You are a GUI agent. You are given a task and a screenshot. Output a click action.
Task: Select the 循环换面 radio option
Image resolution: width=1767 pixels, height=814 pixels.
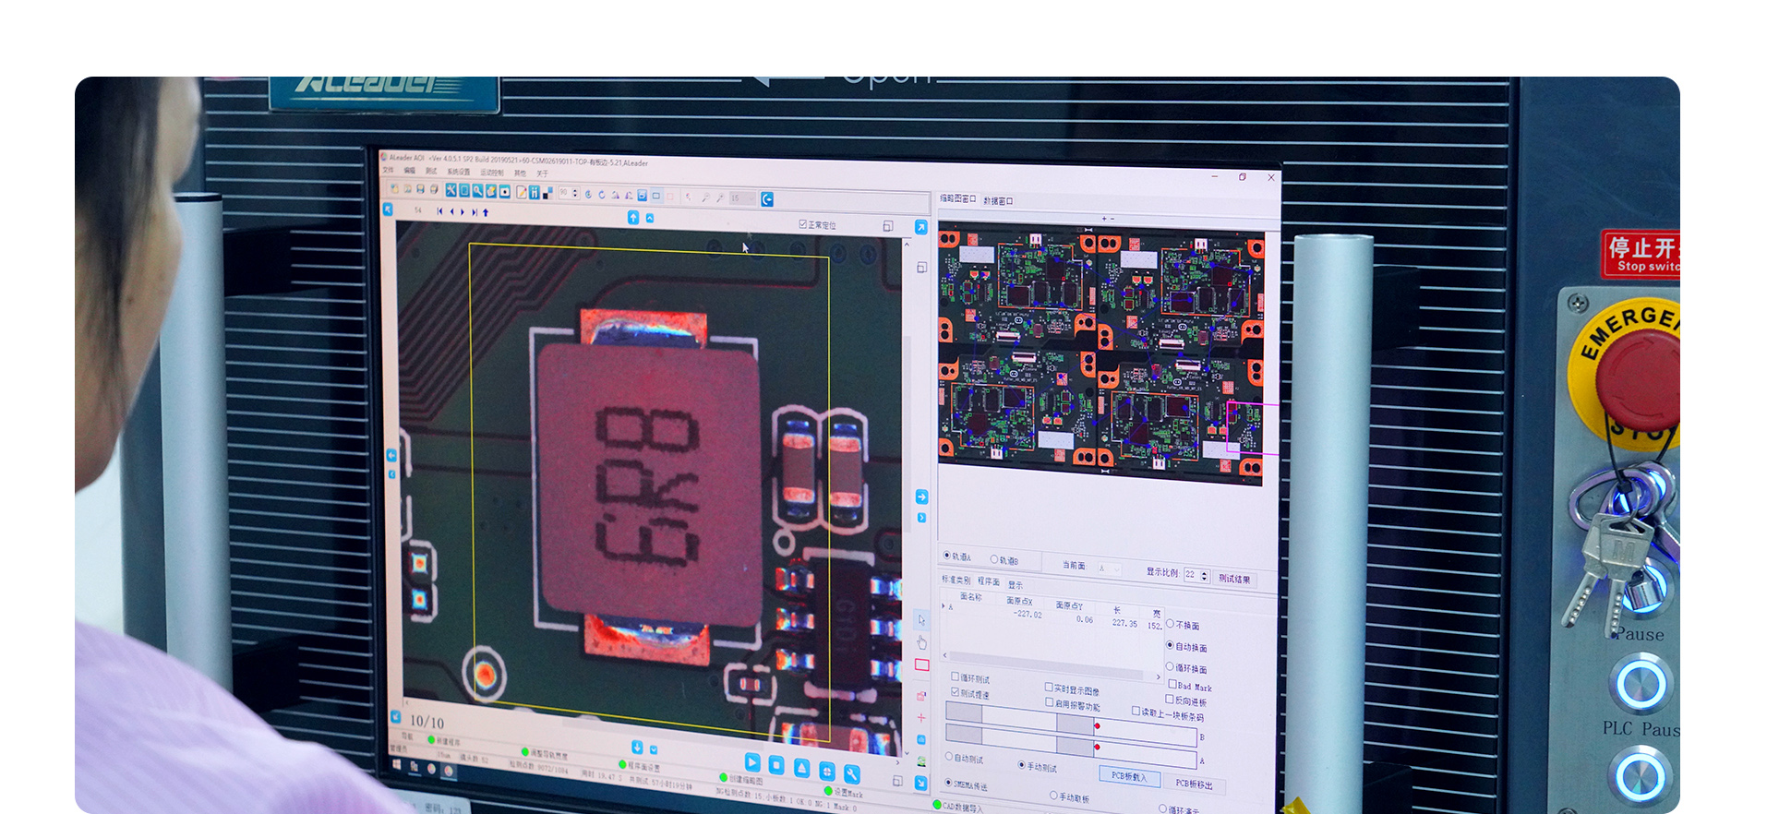[x=1170, y=666]
